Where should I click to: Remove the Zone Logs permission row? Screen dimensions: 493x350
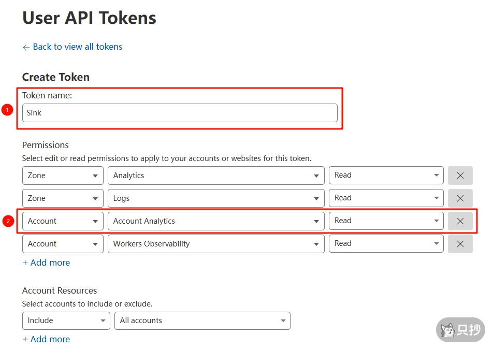pyautogui.click(x=460, y=198)
